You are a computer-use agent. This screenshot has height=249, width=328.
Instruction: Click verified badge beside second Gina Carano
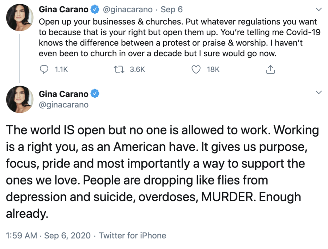click(95, 94)
